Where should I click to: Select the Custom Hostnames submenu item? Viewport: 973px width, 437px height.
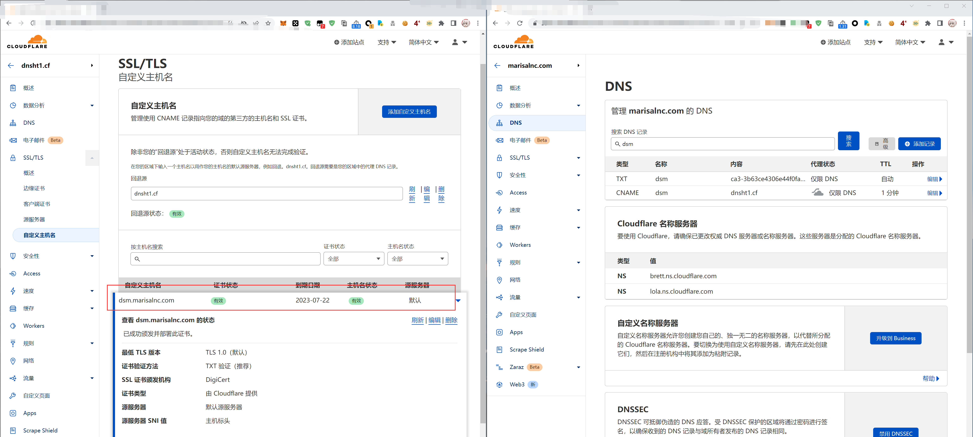(x=56, y=235)
